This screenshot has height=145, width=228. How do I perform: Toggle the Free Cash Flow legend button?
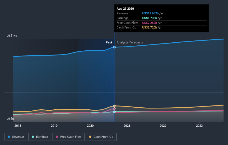coord(69,137)
